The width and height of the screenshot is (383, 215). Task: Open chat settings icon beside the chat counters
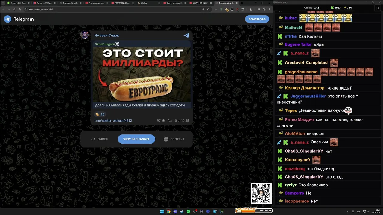[x=377, y=8]
